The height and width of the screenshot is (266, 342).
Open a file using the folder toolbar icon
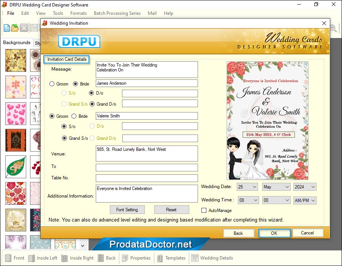pyautogui.click(x=15, y=28)
